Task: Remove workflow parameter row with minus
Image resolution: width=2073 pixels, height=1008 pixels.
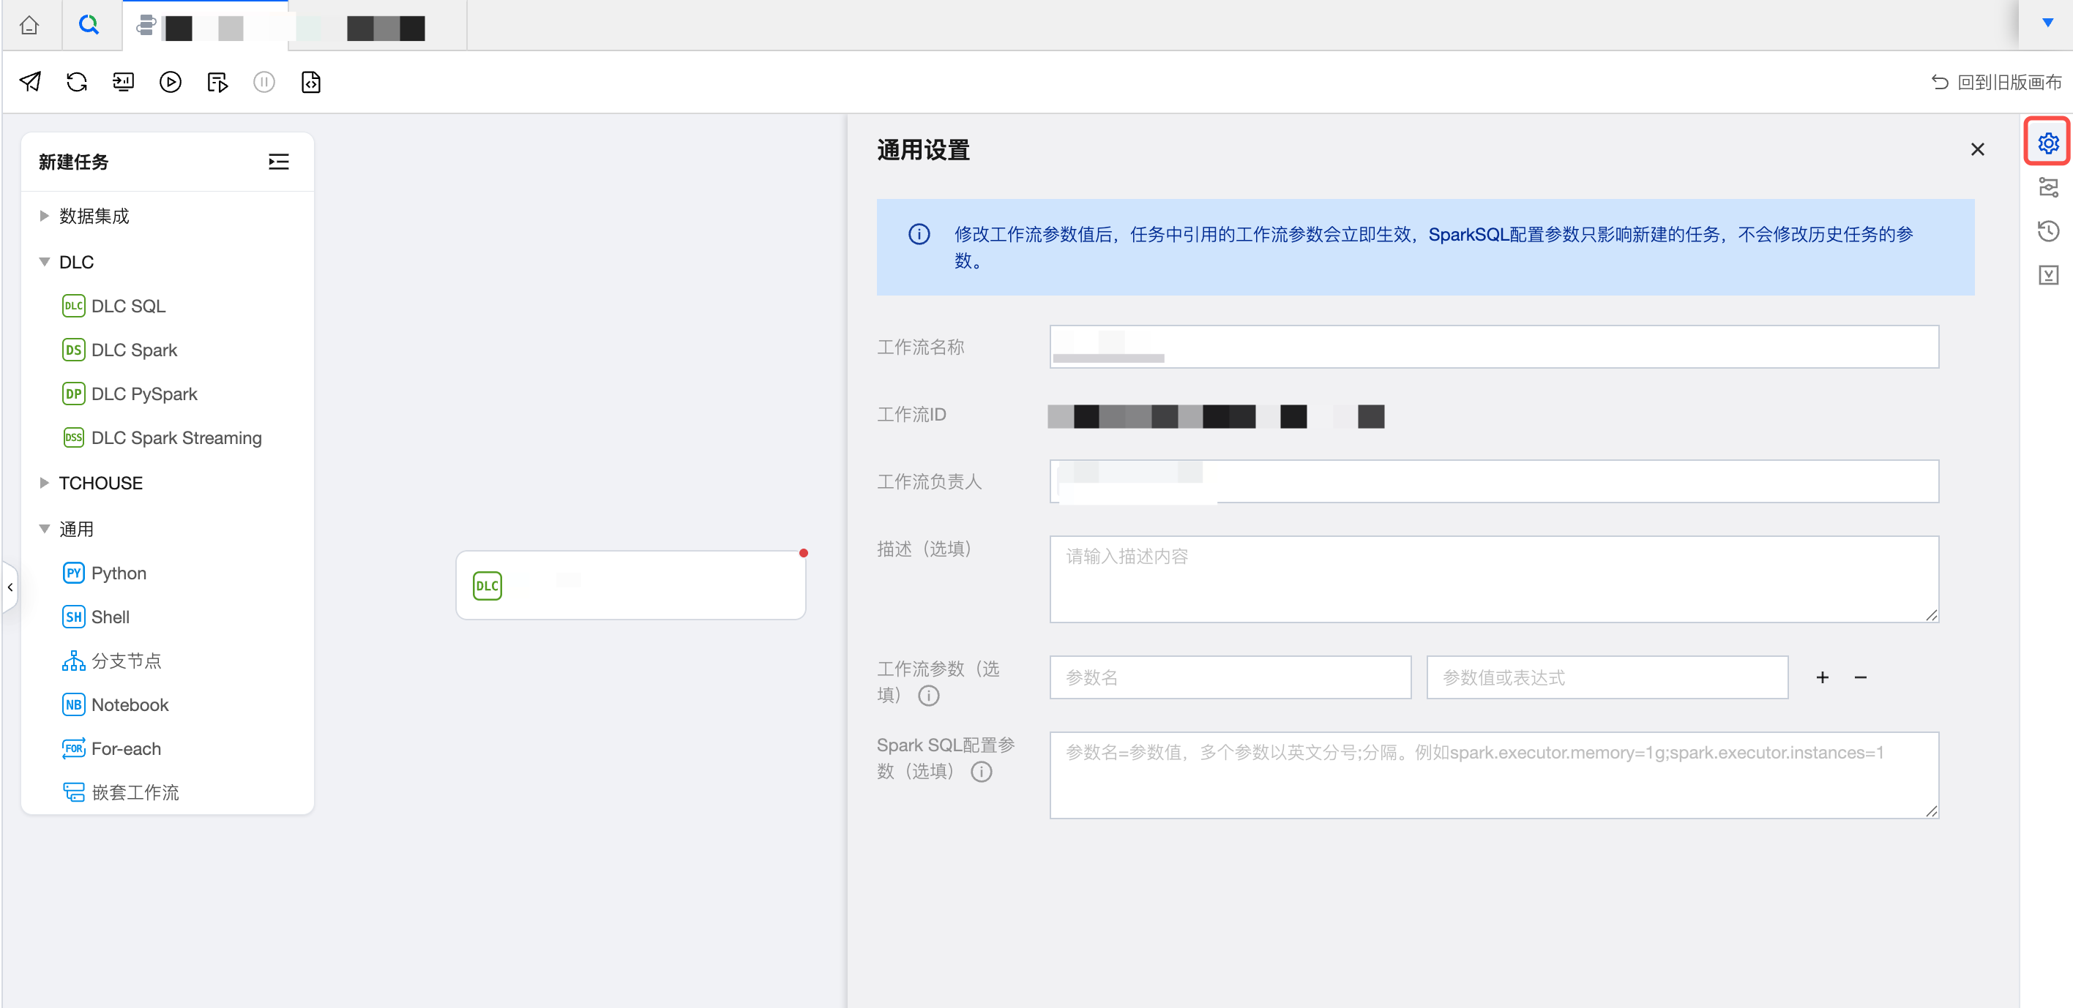Action: (x=1860, y=677)
